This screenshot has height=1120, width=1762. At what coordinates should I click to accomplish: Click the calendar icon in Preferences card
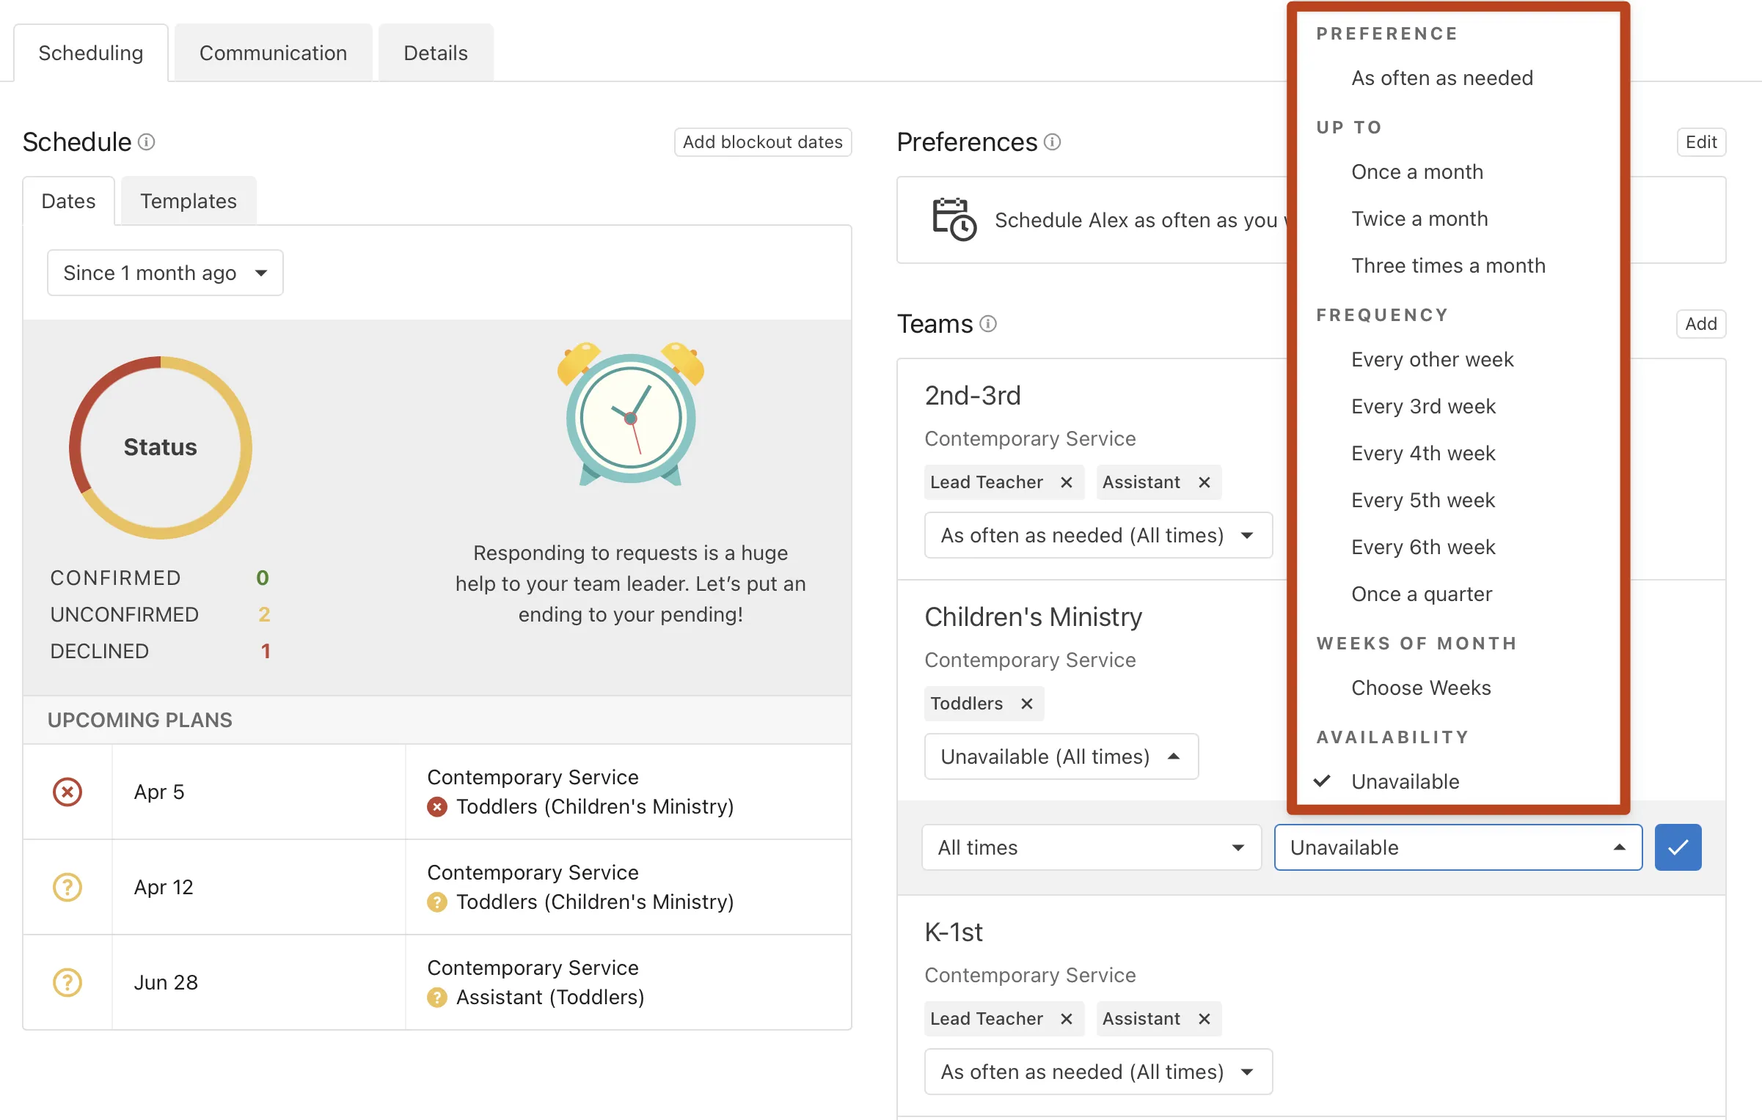[953, 219]
